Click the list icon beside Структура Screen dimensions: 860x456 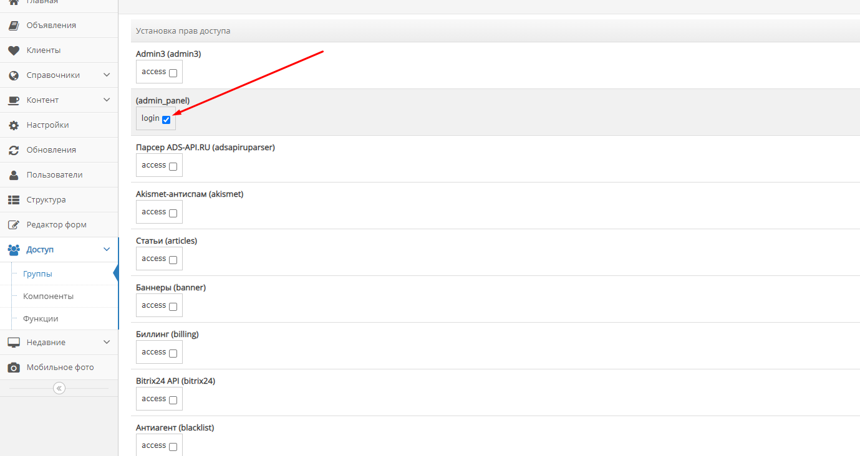[14, 200]
